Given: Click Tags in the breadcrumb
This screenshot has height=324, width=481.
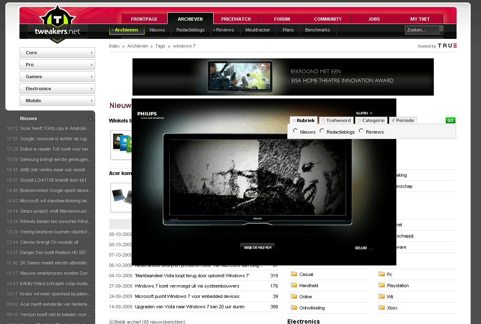Looking at the screenshot, I should click(x=160, y=46).
